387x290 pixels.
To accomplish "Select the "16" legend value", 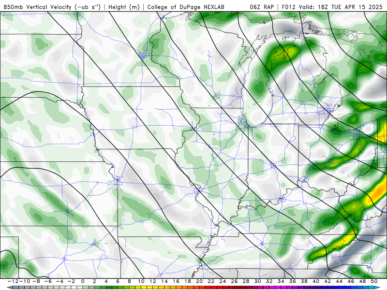I will [x=176, y=281].
